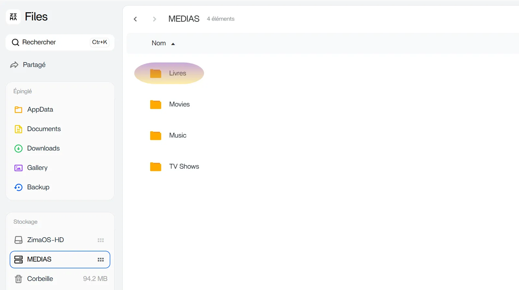Go forward using the right arrow
Screen dimensions: 519x290
154,19
